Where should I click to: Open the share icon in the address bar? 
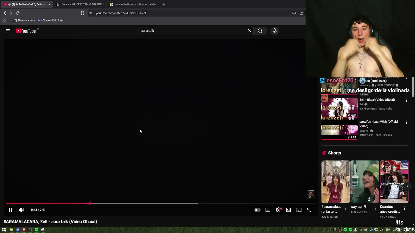302,13
